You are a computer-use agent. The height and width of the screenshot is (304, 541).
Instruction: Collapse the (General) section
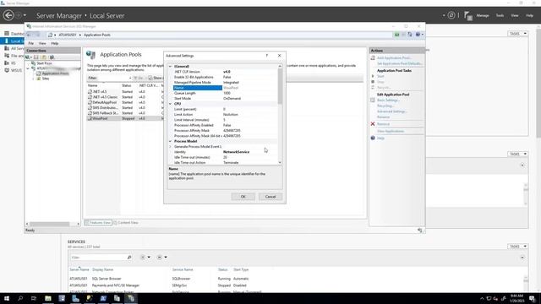pos(170,66)
